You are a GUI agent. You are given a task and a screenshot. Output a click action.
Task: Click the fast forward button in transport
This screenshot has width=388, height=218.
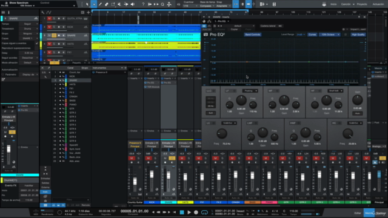pyautogui.click(x=164, y=212)
